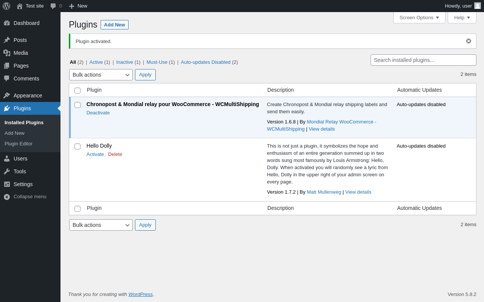
Task: Open Plugin Editor submenu item
Action: pos(19,144)
